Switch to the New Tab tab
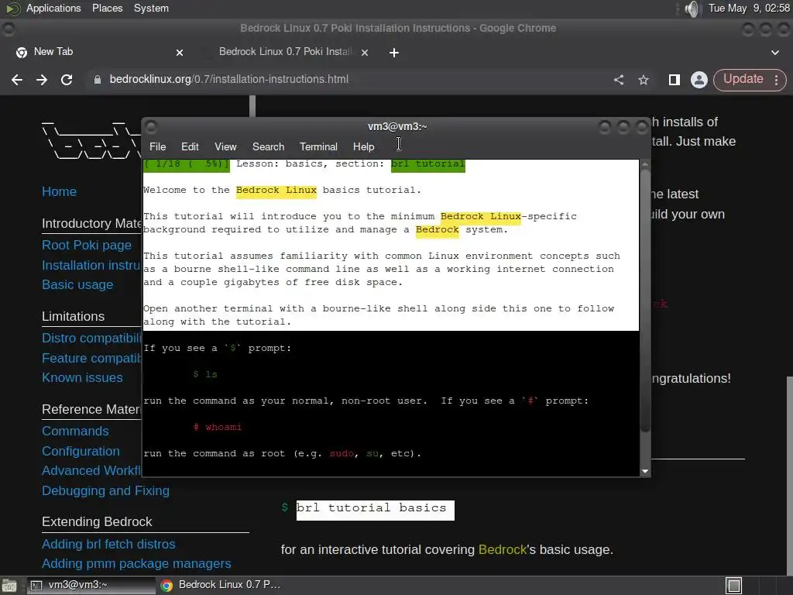This screenshot has height=595, width=793. [x=98, y=52]
